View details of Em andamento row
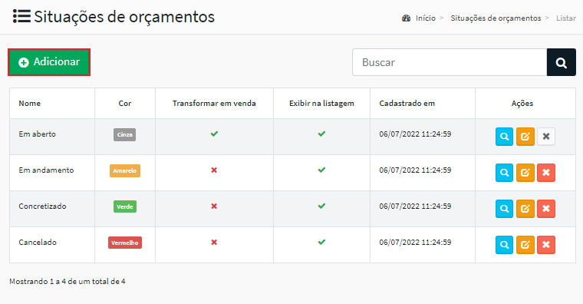Image resolution: width=583 pixels, height=304 pixels. [x=504, y=173]
